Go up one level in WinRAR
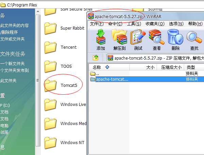This screenshot has width=204, height=155. click(x=96, y=58)
